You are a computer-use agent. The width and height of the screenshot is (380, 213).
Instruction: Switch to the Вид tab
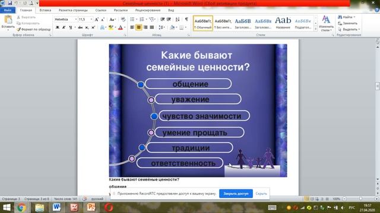point(171,10)
